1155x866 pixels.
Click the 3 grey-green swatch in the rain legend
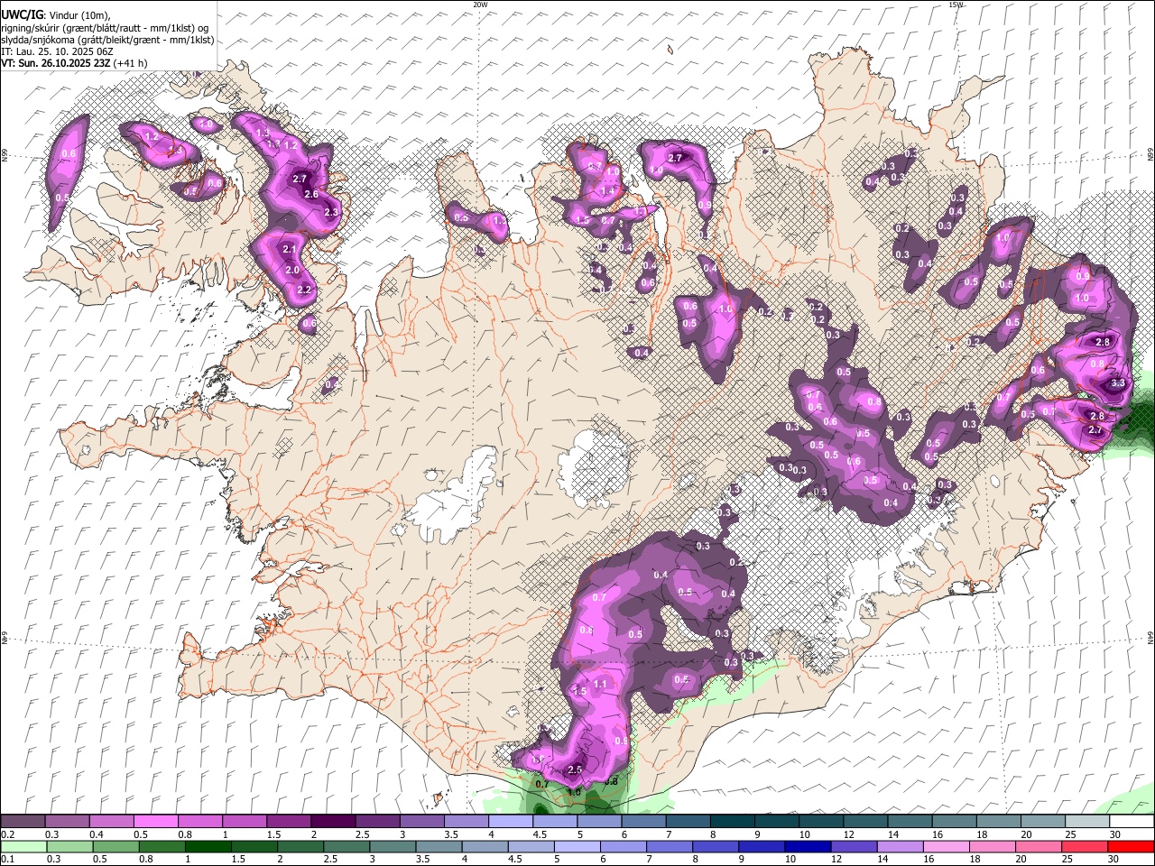click(392, 846)
